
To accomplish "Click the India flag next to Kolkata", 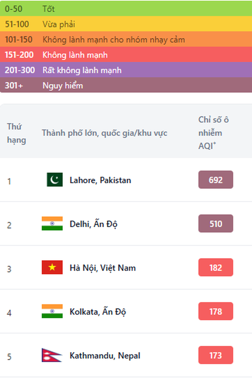I will 52,311.
